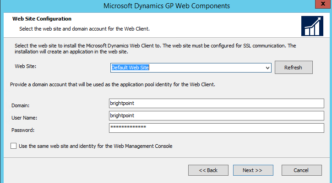
Task: Click the Dynamics GP chart logo icon
Action: pos(312,26)
